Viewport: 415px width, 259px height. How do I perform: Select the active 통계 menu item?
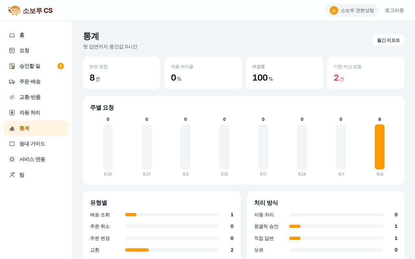click(36, 128)
